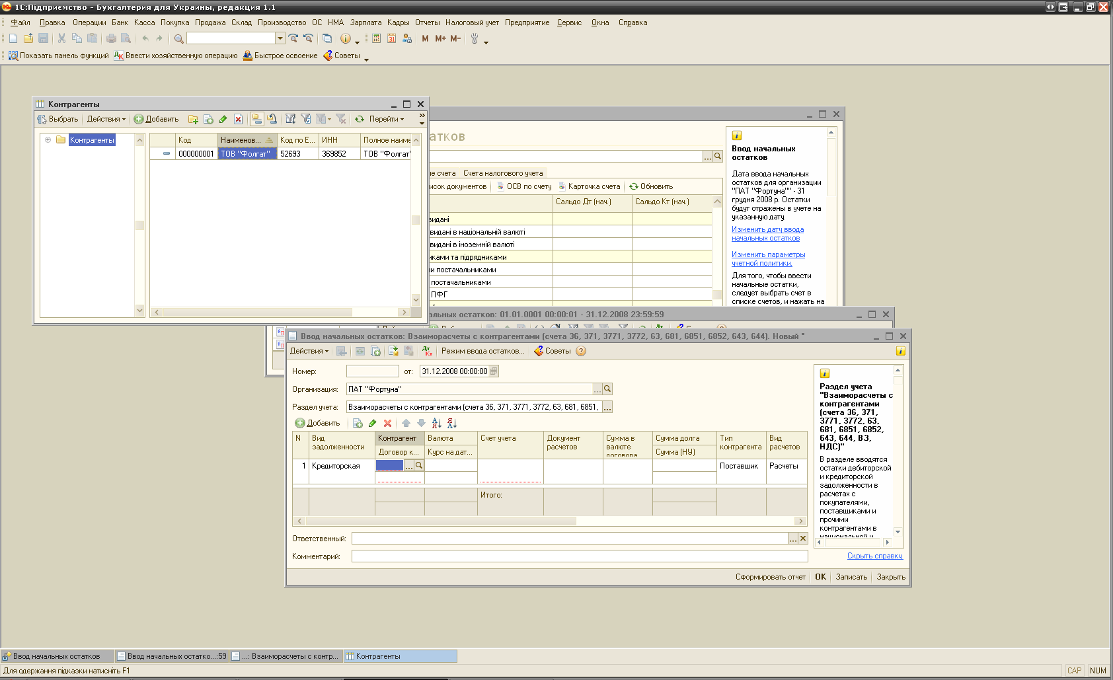This screenshot has height=680, width=1113.
Task: Click magnifier button in Организация field
Action: 607,389
